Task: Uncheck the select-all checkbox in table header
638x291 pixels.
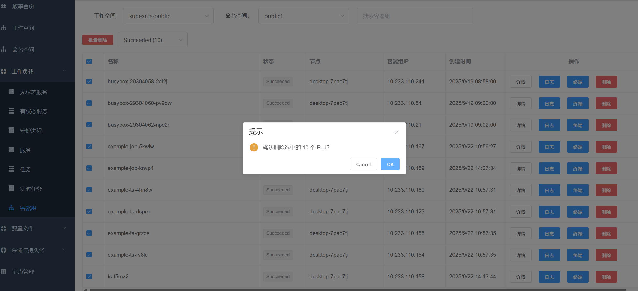Action: click(89, 61)
